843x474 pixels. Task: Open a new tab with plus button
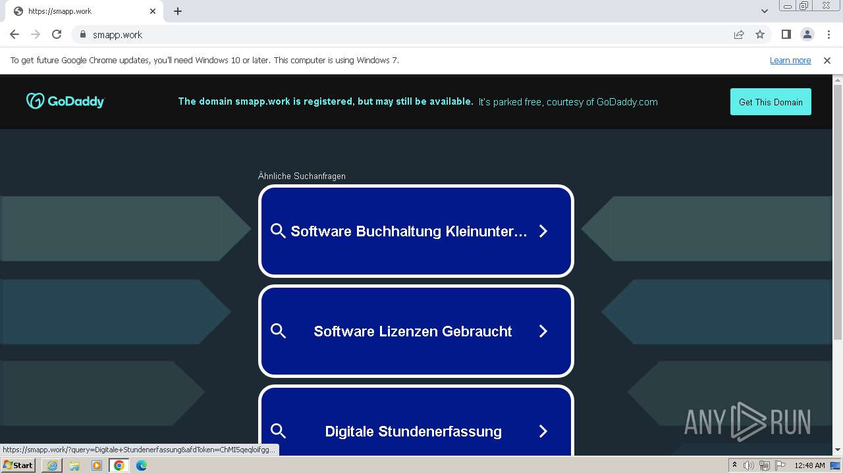(178, 11)
